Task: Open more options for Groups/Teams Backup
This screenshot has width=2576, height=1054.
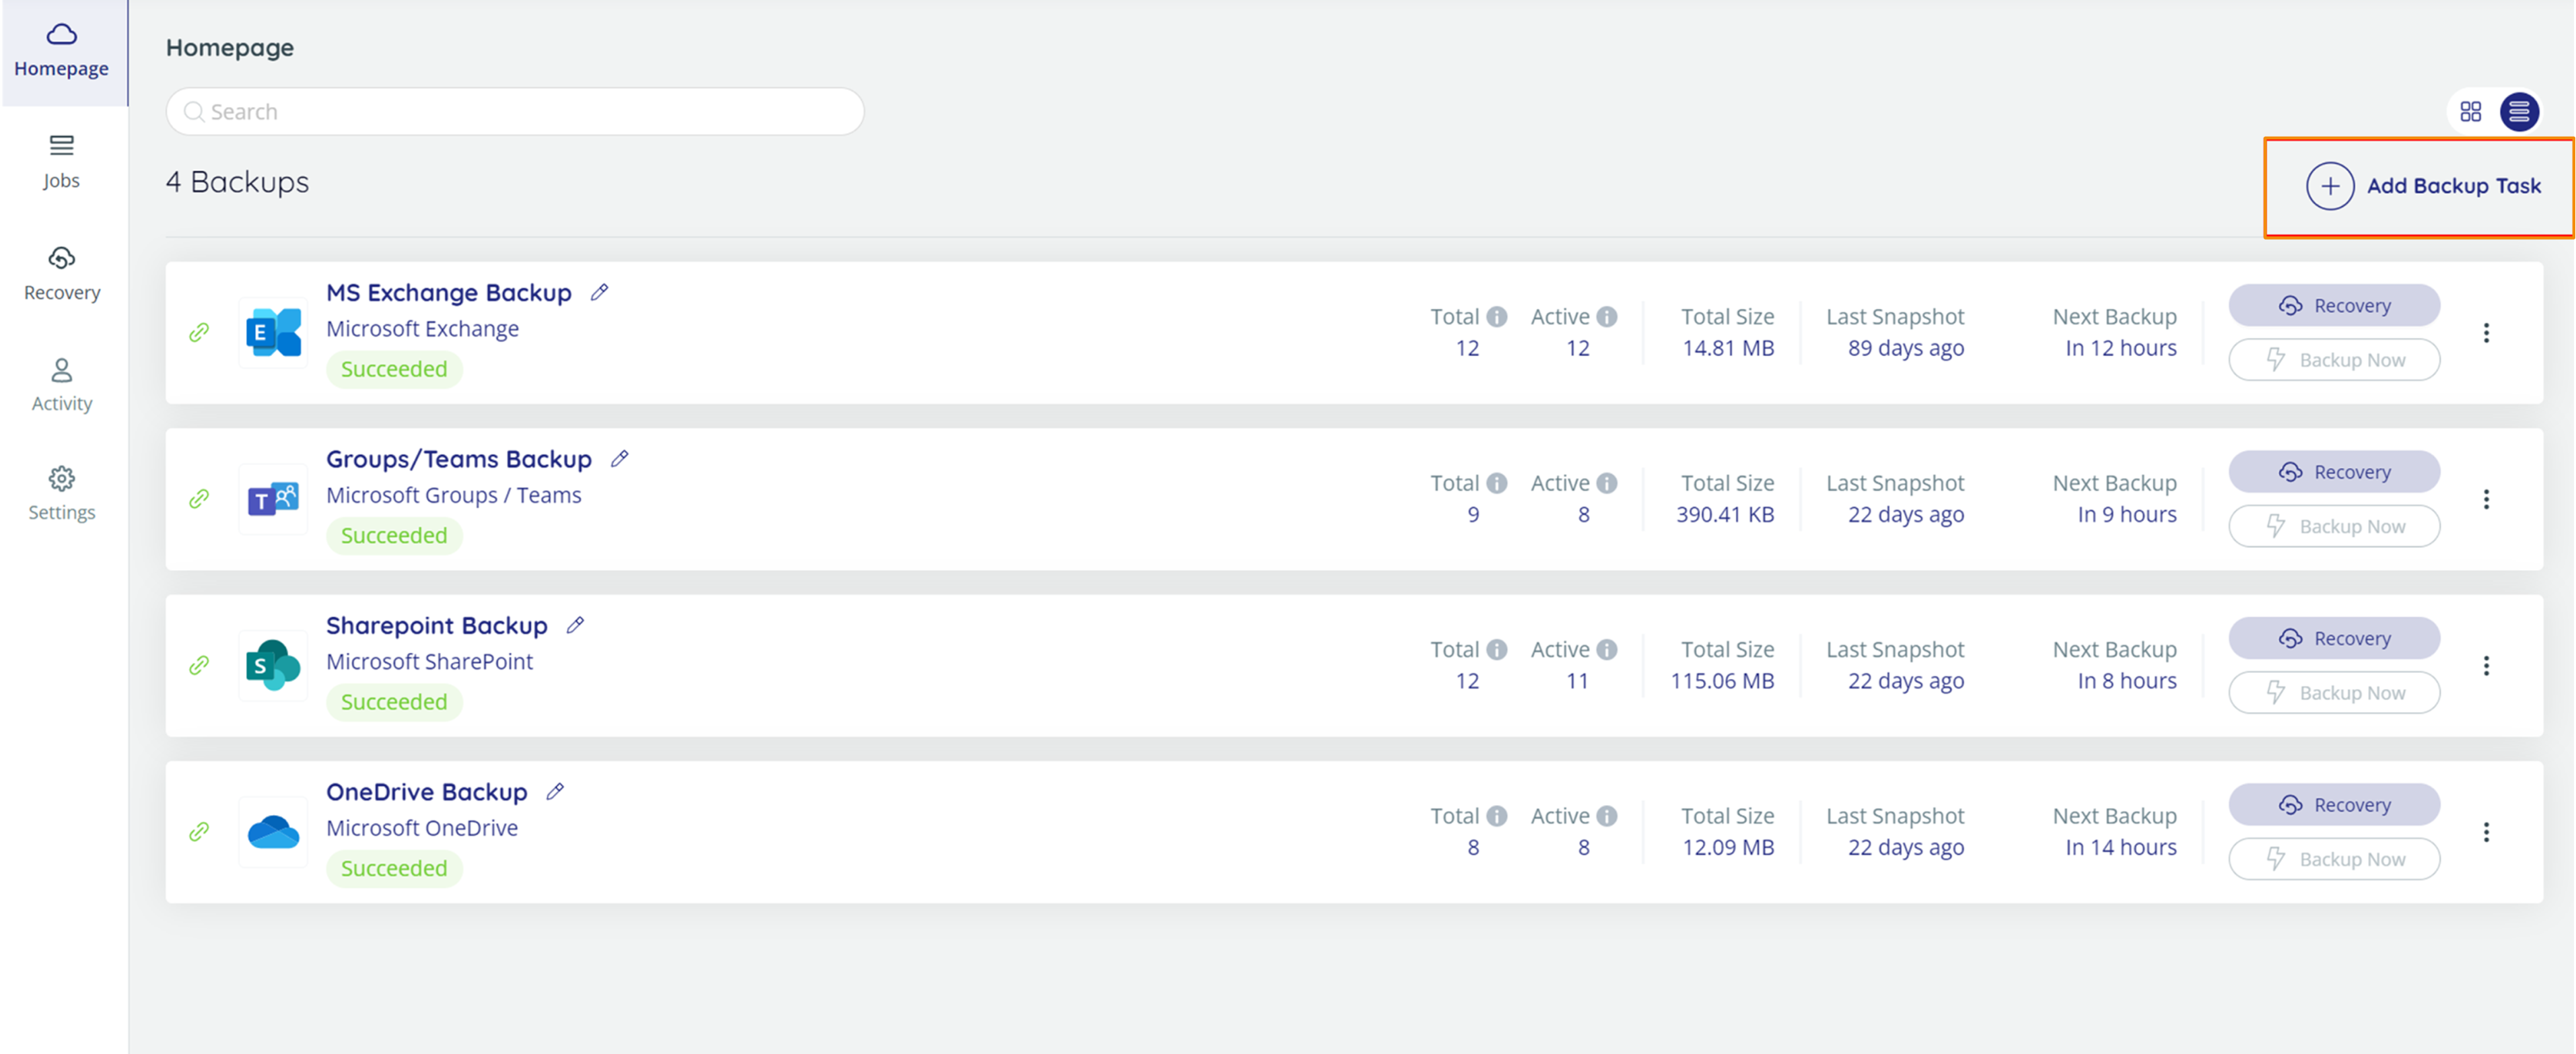Action: [2486, 499]
